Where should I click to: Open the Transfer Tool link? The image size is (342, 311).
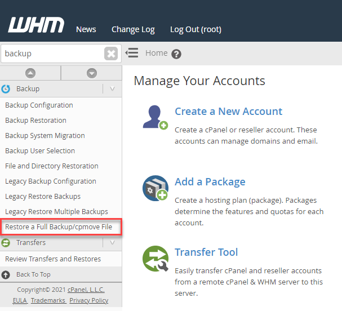(206, 252)
